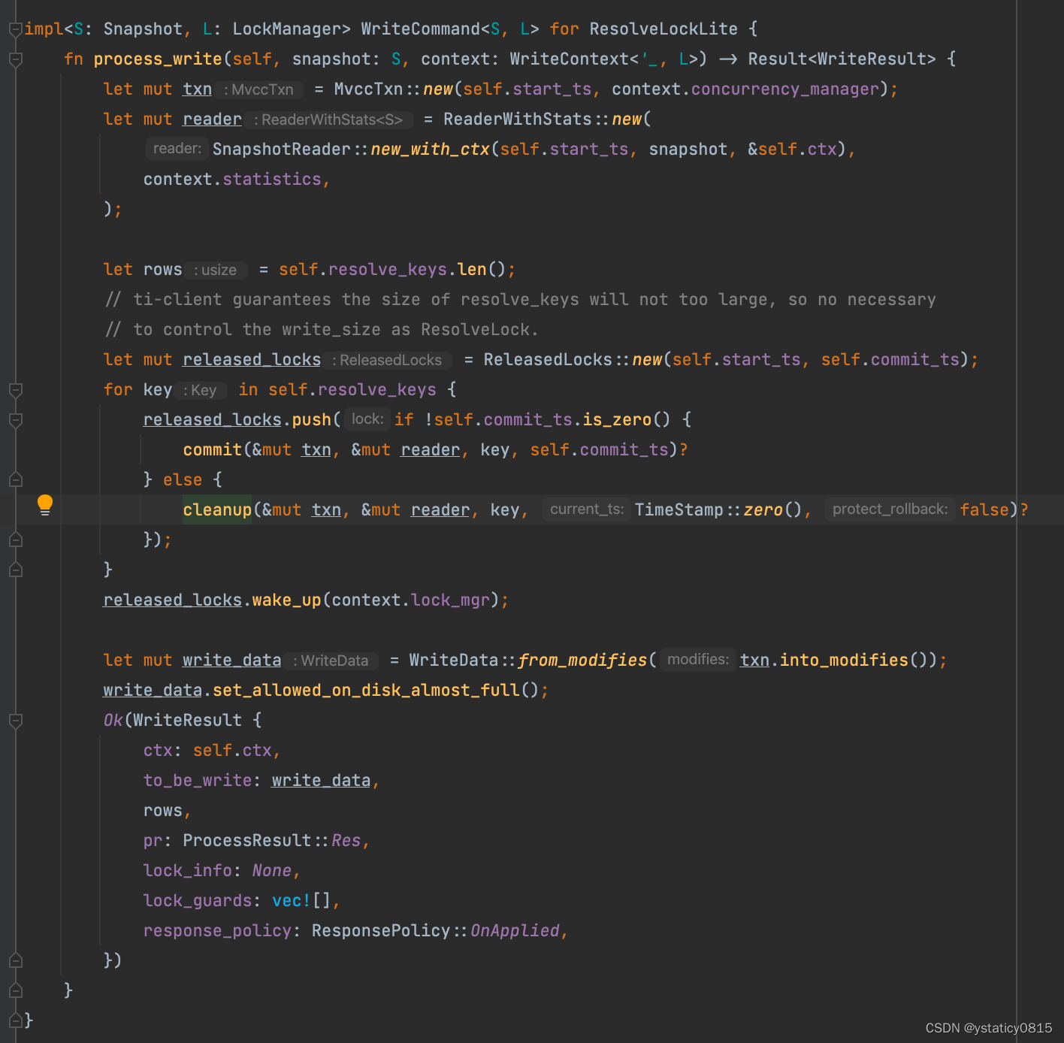The image size is (1064, 1043).
Task: Click the ': MvccTxn' type hint
Action: (x=259, y=89)
